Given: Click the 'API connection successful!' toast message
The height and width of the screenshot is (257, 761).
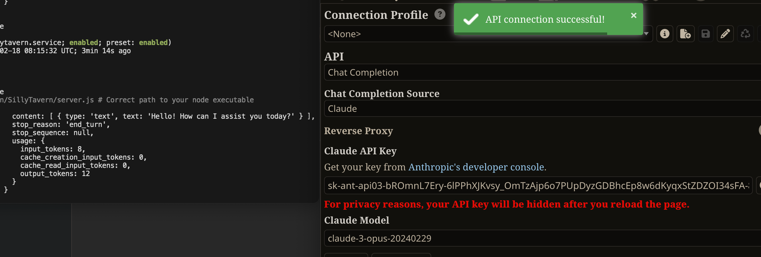Looking at the screenshot, I should (545, 19).
